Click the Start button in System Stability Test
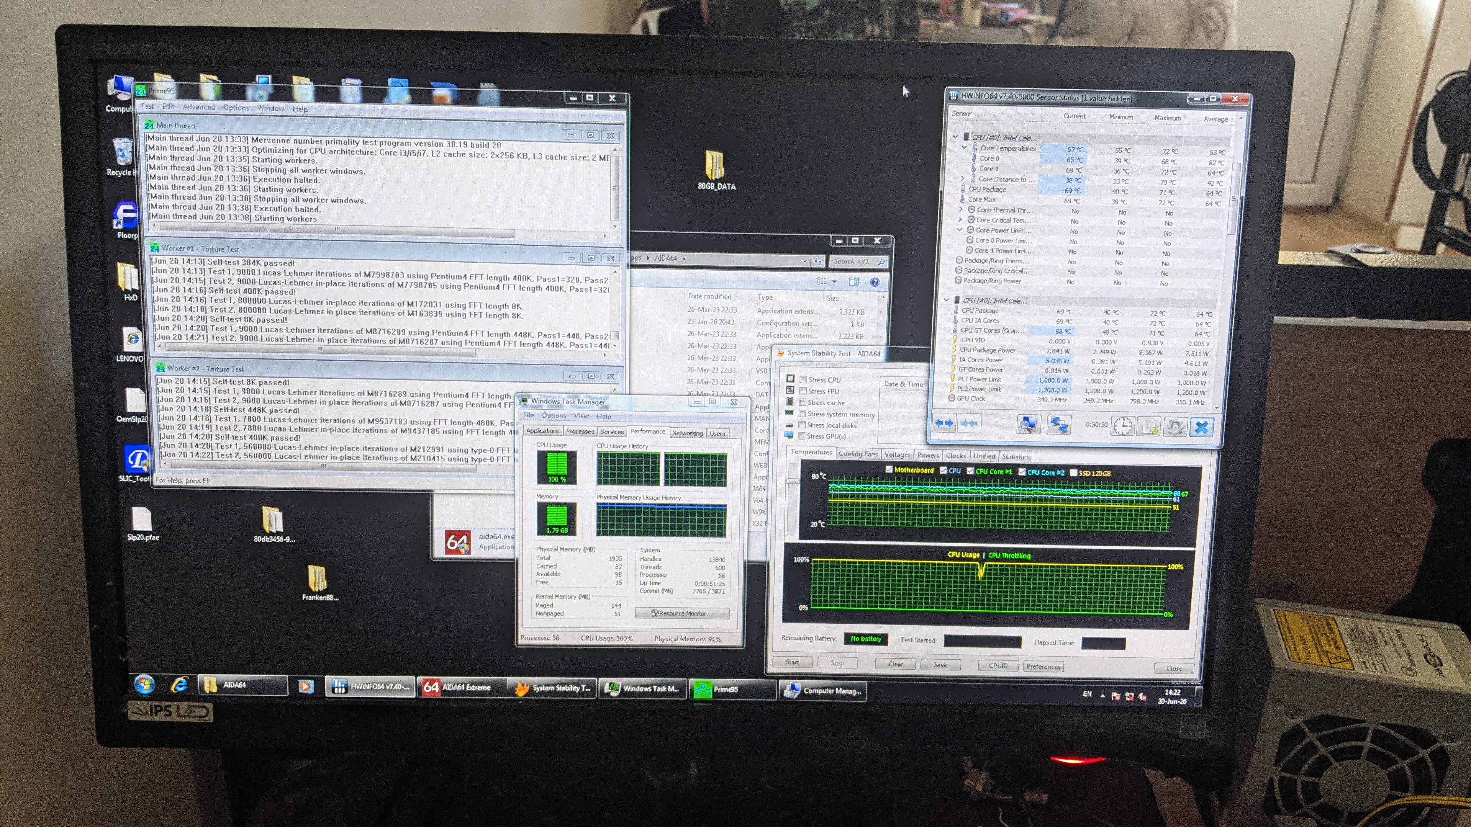The height and width of the screenshot is (827, 1471). [792, 662]
